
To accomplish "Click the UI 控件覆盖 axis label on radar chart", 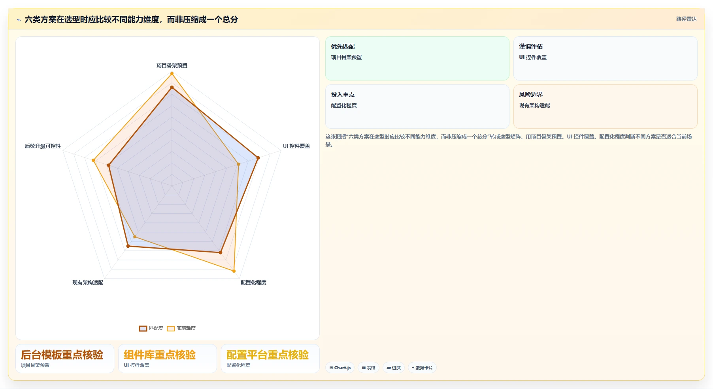I will [296, 146].
